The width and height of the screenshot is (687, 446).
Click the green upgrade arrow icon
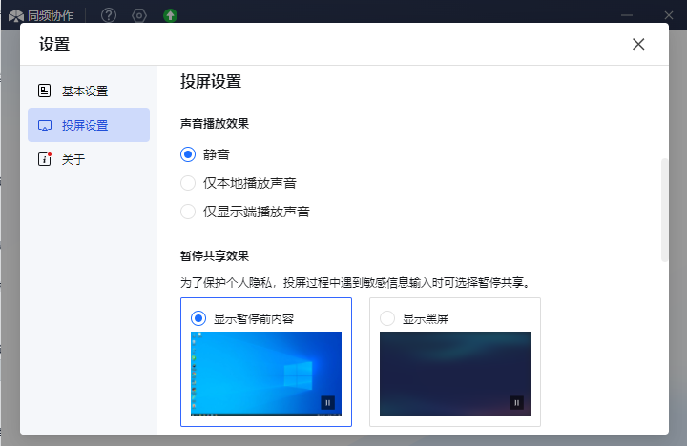(x=170, y=16)
